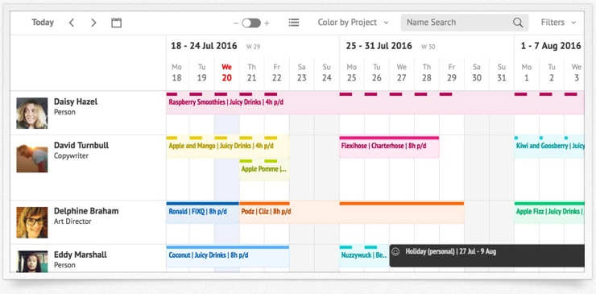Select the Monday 25 column header

[x=352, y=72]
